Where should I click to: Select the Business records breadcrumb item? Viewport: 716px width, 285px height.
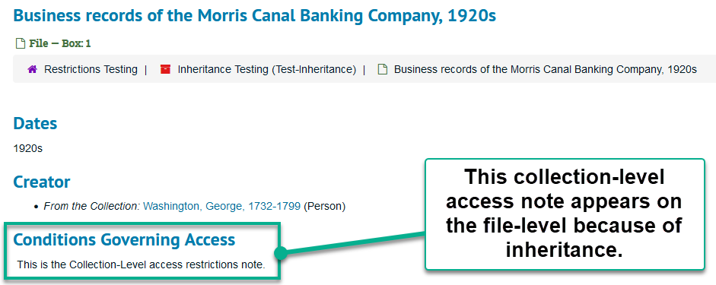[x=546, y=69]
